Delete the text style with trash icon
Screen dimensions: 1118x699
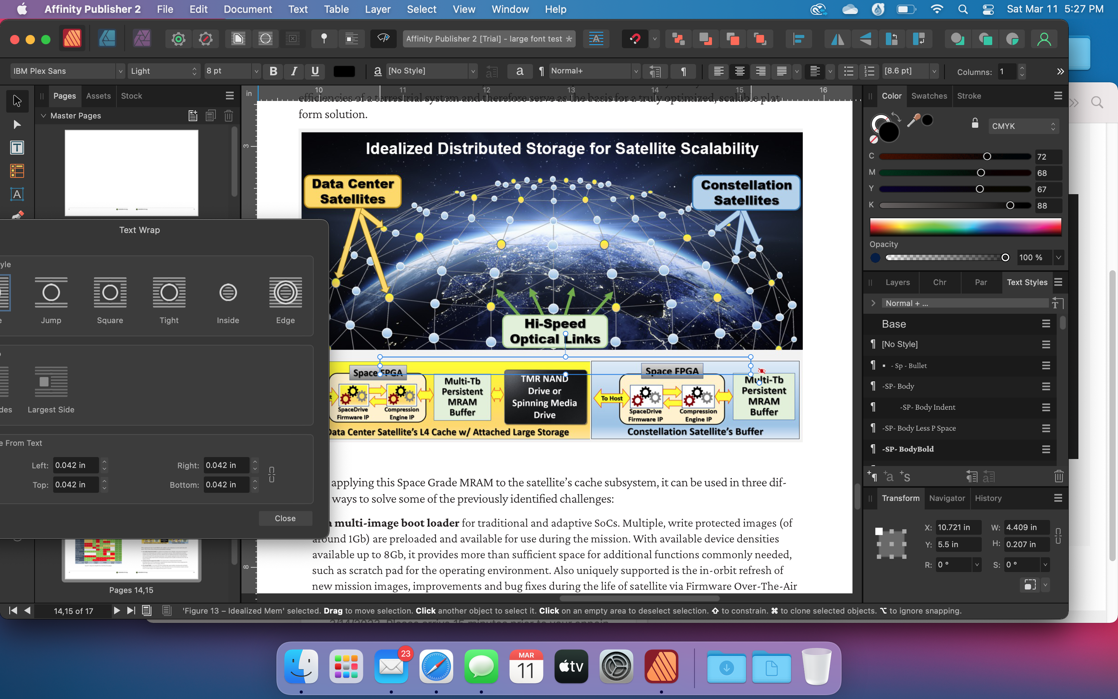click(x=1058, y=476)
